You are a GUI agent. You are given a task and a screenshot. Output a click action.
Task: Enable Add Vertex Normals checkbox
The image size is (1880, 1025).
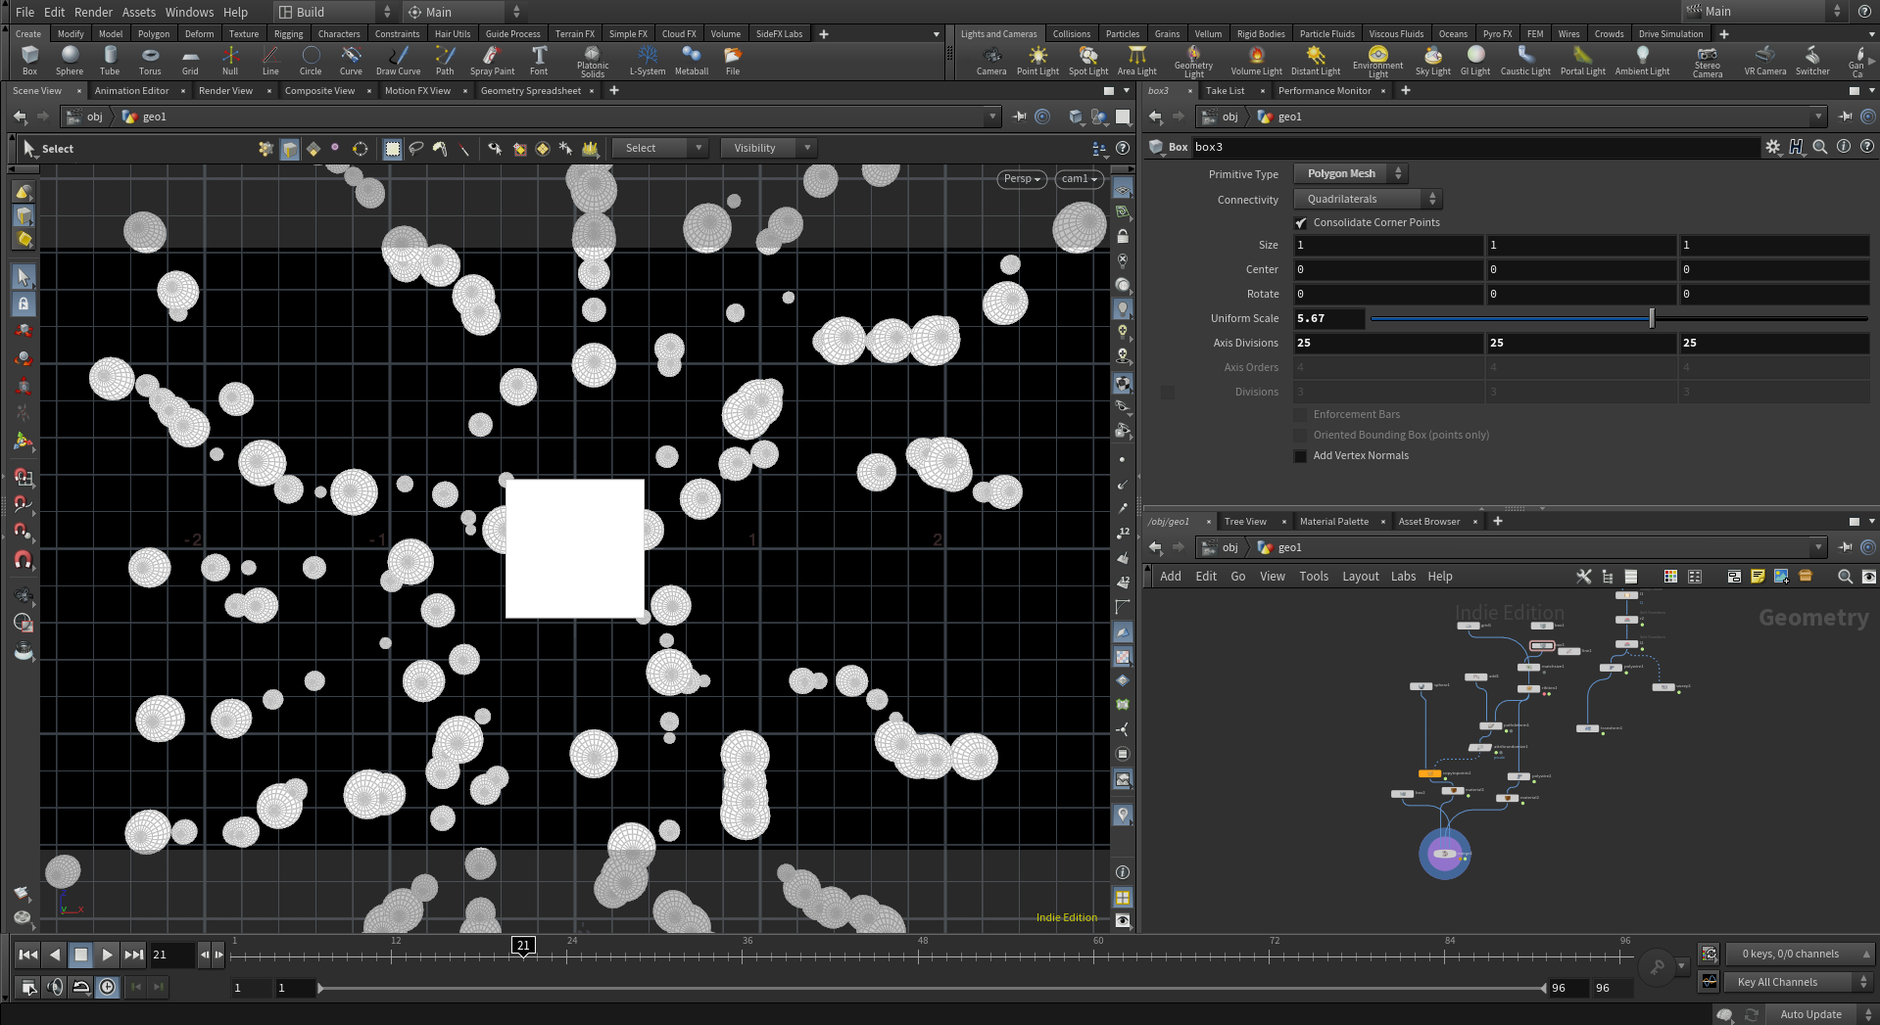[1301, 456]
